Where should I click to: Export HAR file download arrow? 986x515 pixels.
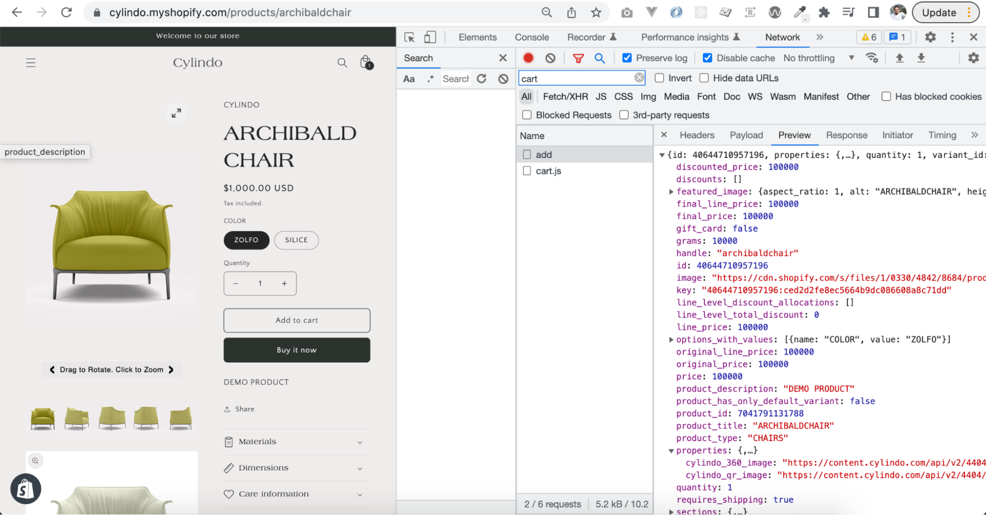tap(921, 58)
